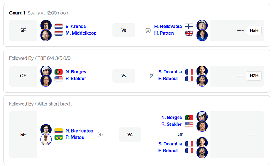This screenshot has height=166, width=274.
Task: Click the Netherlands flag beside S. Arends
Action: (x=58, y=26)
